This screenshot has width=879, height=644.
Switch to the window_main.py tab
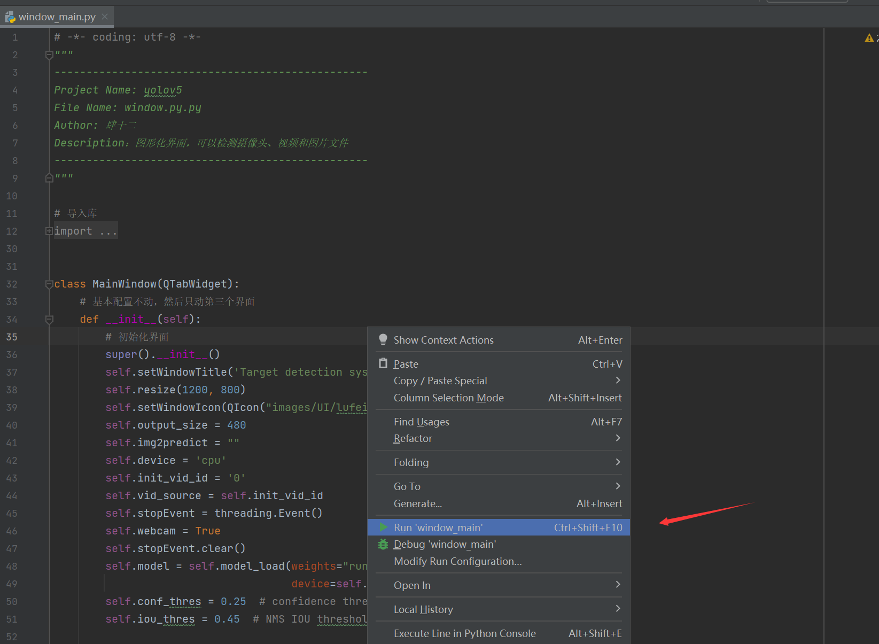pos(57,17)
